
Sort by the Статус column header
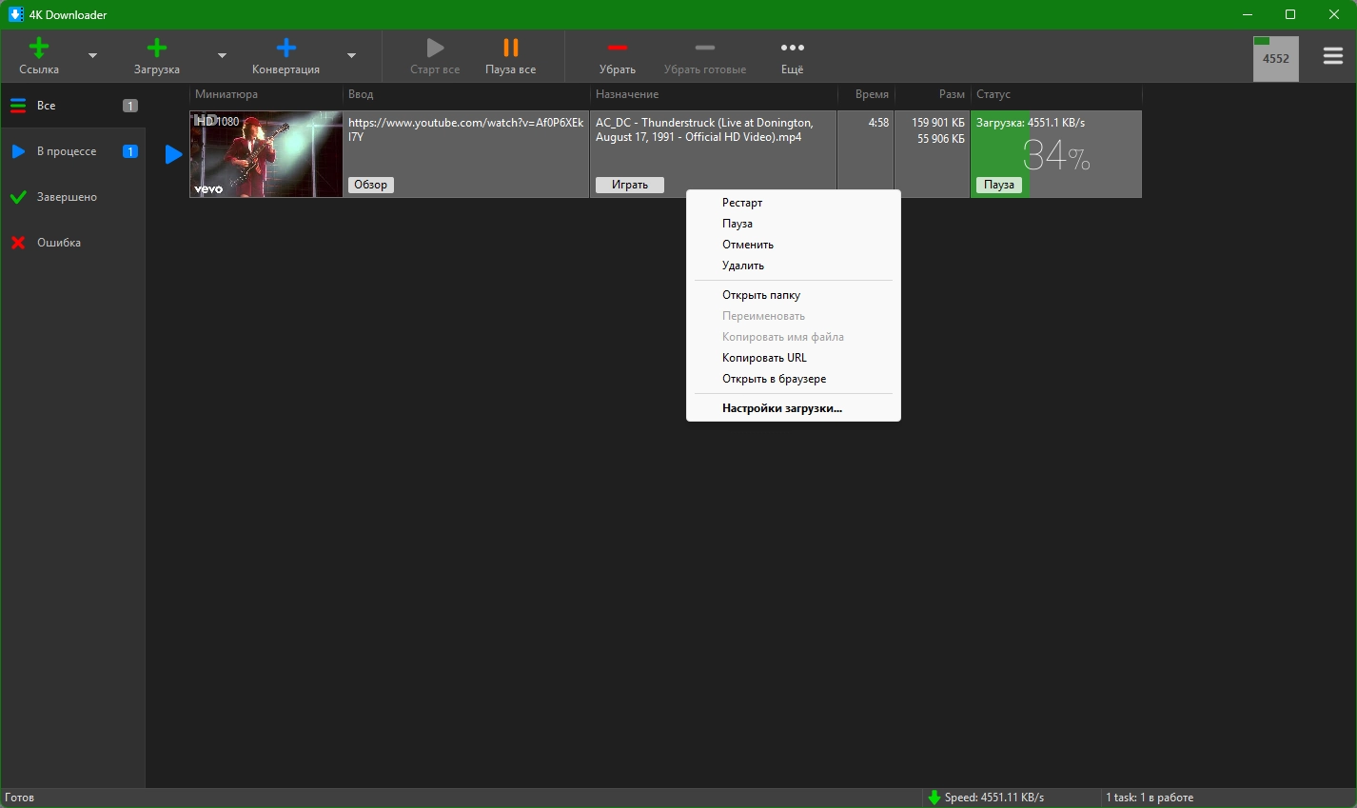point(1056,94)
